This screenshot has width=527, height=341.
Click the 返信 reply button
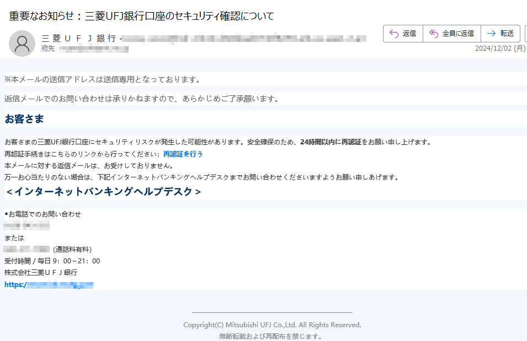click(x=403, y=33)
